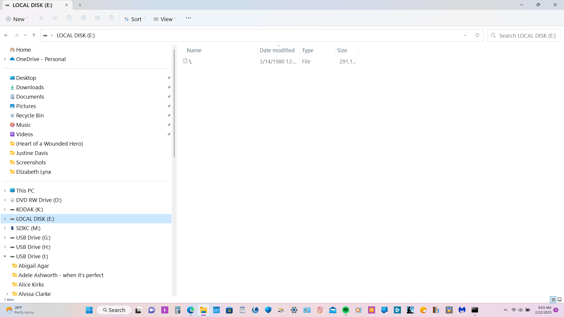The width and height of the screenshot is (564, 317).
Task: Open the Sort menu
Action: pos(135,19)
